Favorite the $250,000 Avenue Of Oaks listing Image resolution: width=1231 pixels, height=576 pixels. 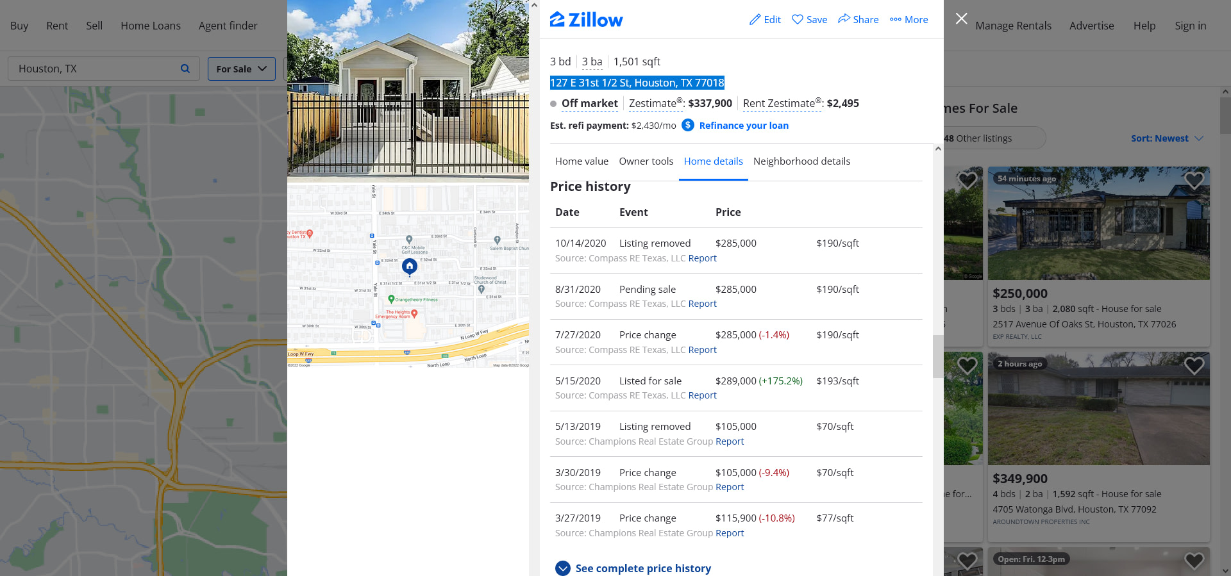(x=1194, y=181)
